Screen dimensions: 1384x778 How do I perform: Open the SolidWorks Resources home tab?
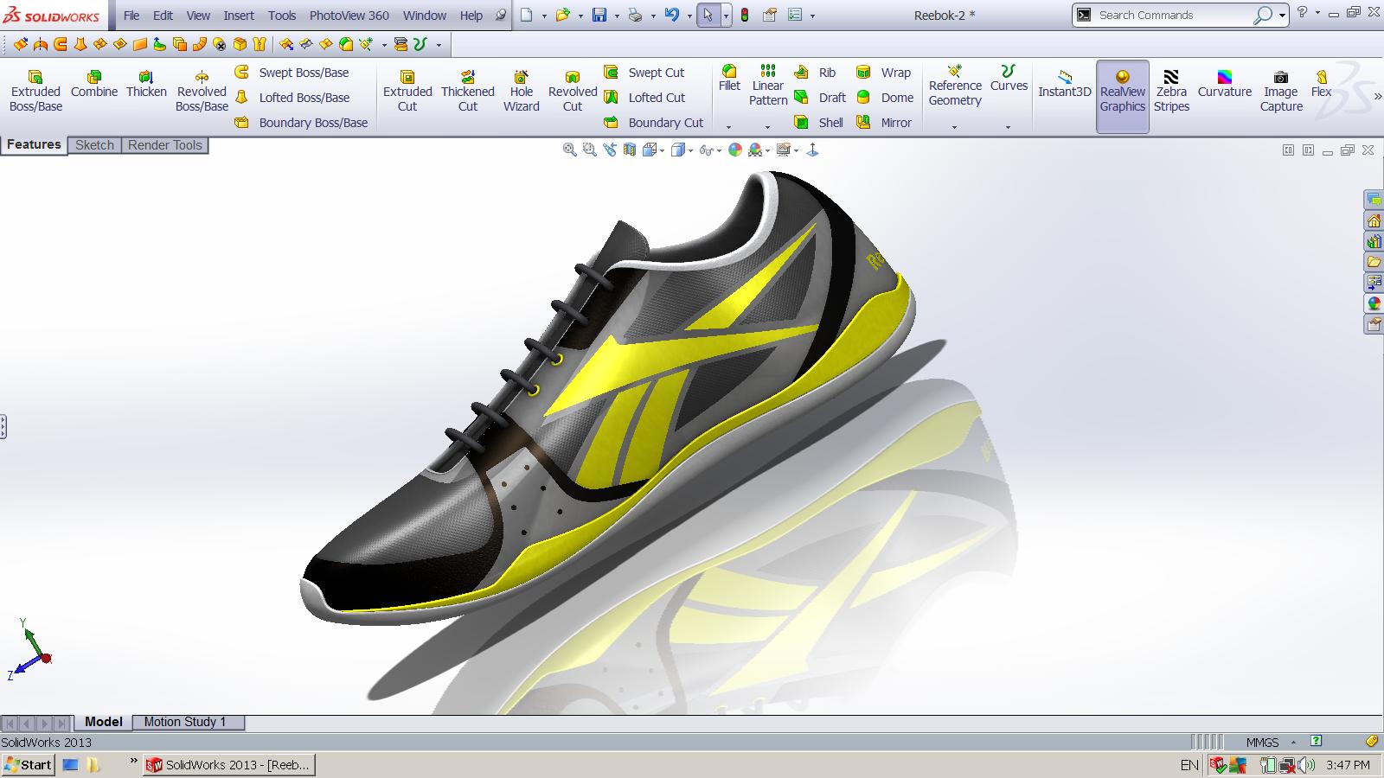(x=1374, y=220)
